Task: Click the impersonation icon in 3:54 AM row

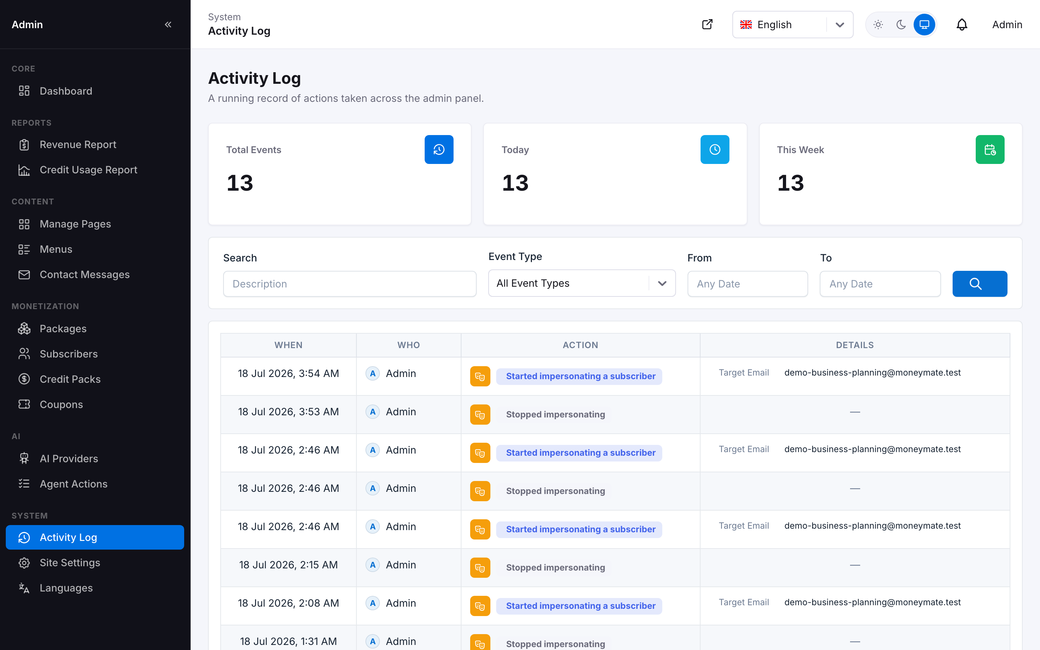Action: [x=480, y=376]
